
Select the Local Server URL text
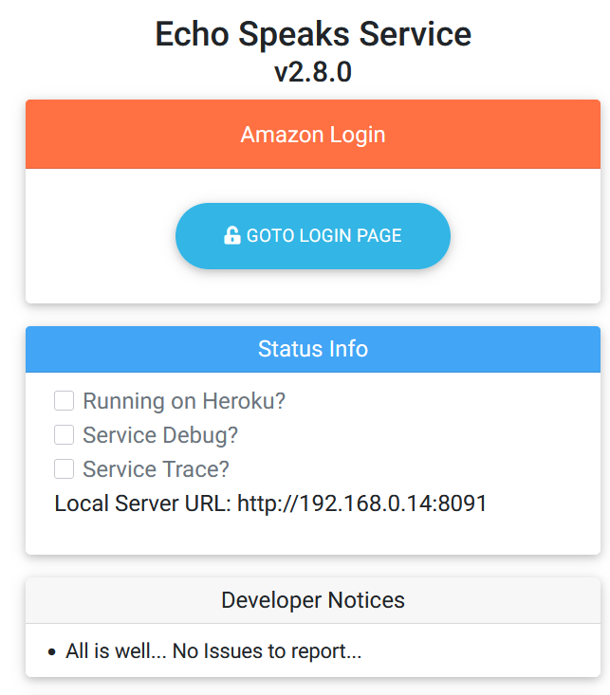(270, 503)
